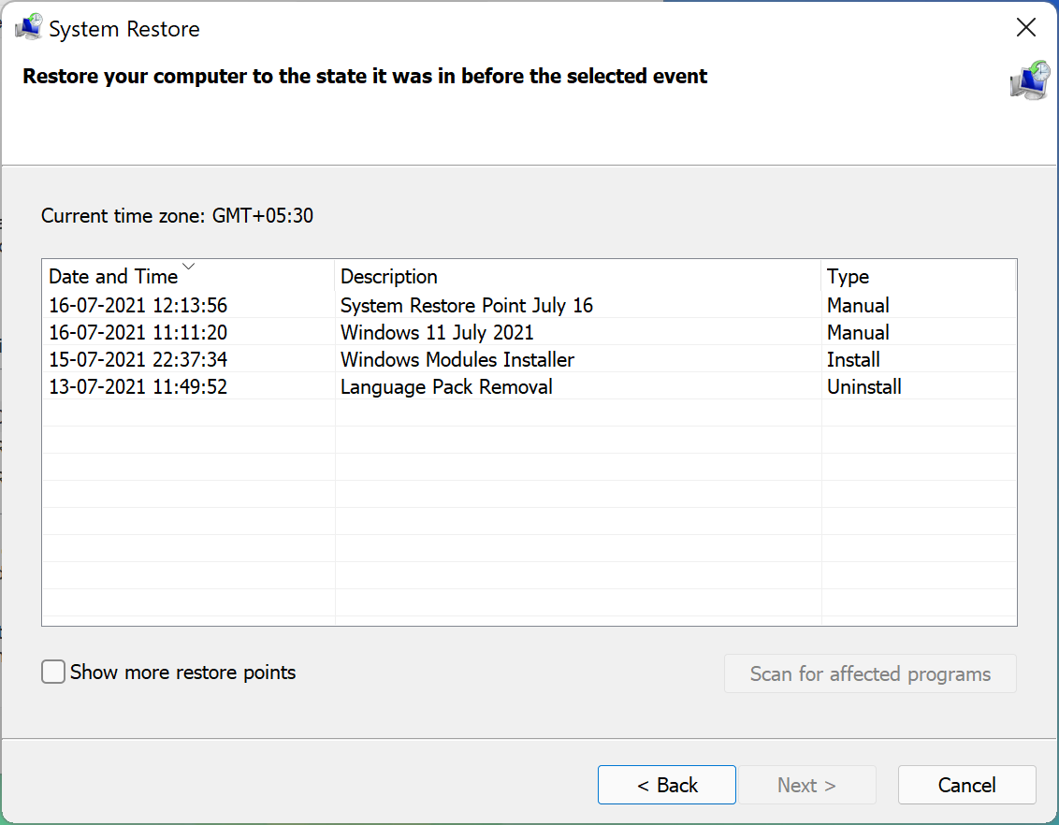Click the System Restore title bar icon
Viewport: 1059px width, 825px height.
[28, 28]
